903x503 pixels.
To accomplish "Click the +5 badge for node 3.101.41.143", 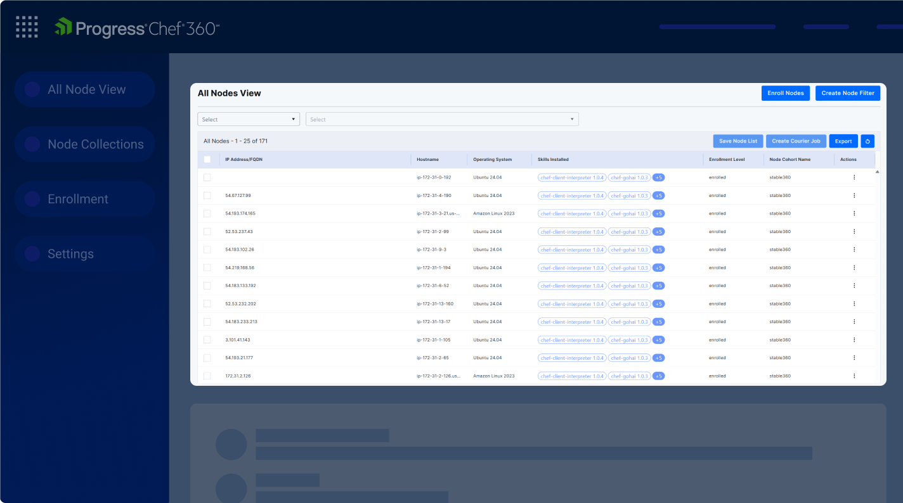I will pyautogui.click(x=658, y=340).
